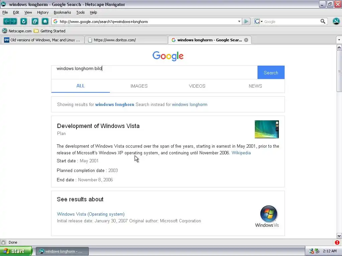The width and height of the screenshot is (342, 256).
Task: Open the History menu
Action: pos(42,12)
